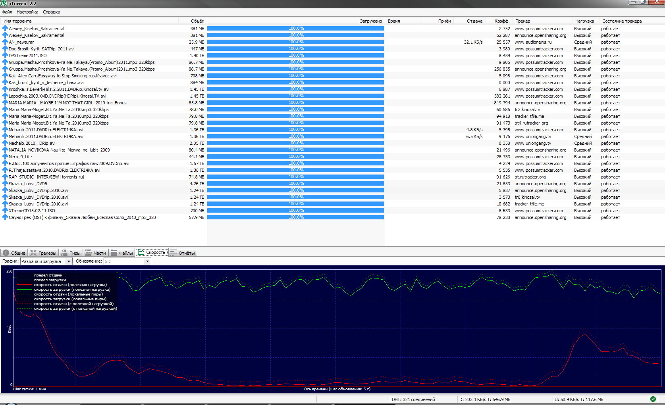
Task: Switch to the Пиры tab
Action: [71, 253]
